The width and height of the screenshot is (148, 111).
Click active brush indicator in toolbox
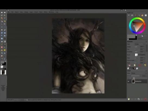[2, 67]
